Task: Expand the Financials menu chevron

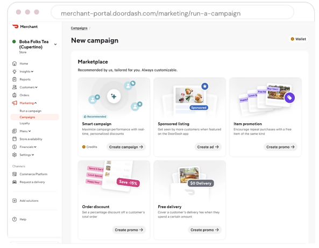Action: pos(35,147)
